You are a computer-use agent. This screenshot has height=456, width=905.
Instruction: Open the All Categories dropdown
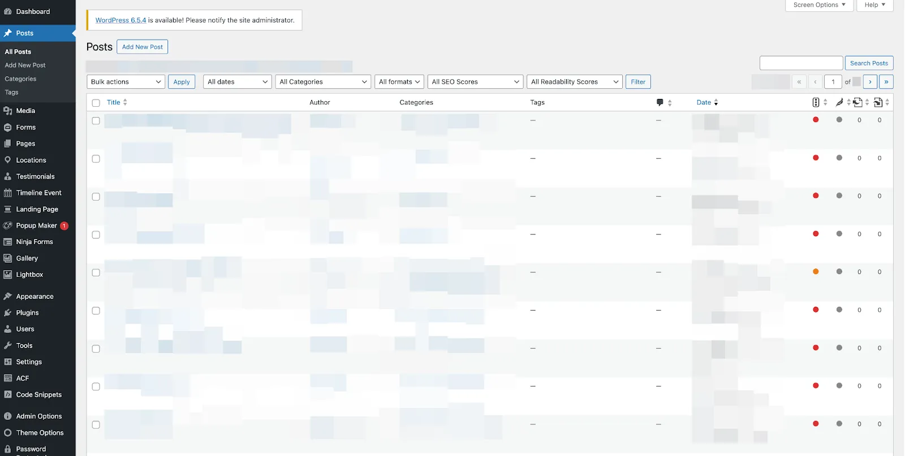click(x=323, y=82)
